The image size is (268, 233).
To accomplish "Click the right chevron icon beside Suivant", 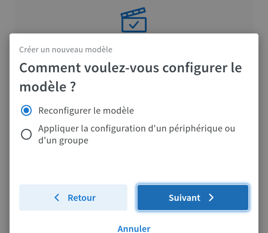I will coord(211,198).
